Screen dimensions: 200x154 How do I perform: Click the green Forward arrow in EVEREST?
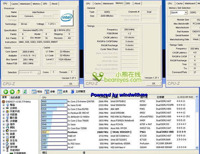[x=12, y=92]
